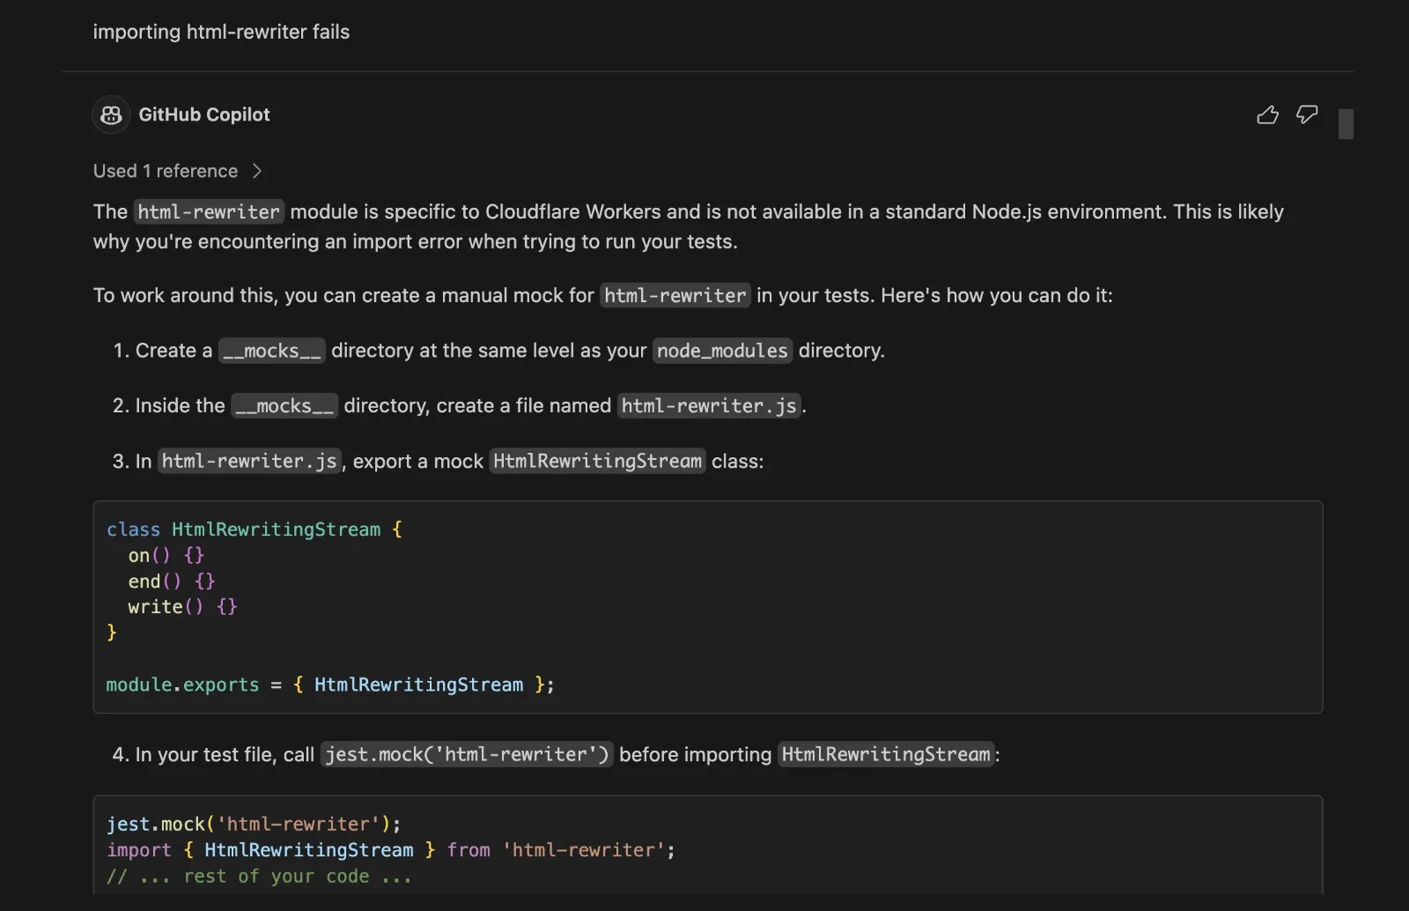This screenshot has width=1409, height=911.
Task: Expand the Used 1 reference chevron
Action: 257,171
